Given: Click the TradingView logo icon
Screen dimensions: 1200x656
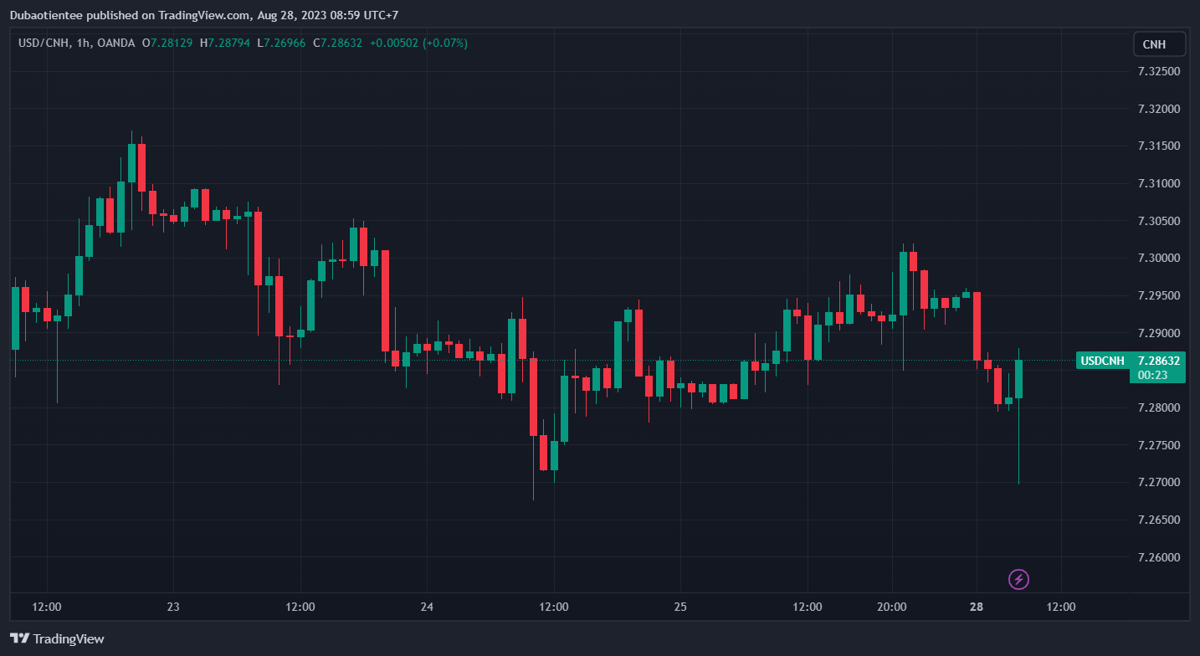Looking at the screenshot, I should 20,638.
